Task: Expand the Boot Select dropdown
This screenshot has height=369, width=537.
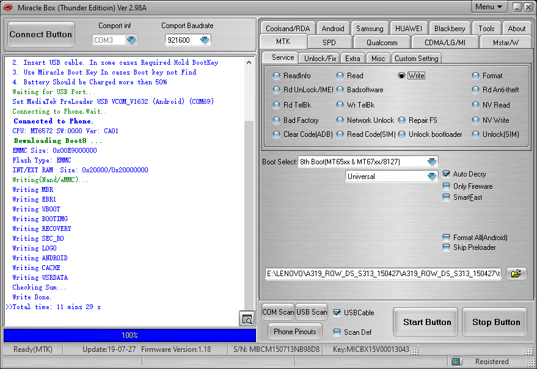Action: (432, 161)
